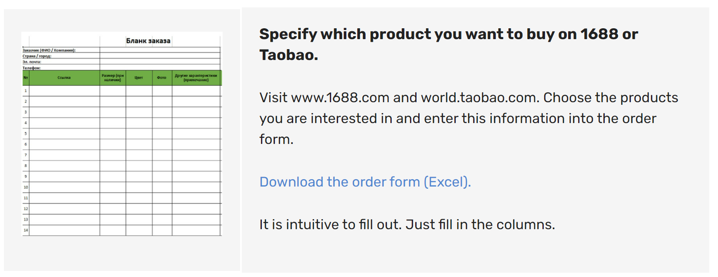718x277 pixels.
Task: Select the 'Другие характеристики (примечание)' header
Action: [x=196, y=78]
